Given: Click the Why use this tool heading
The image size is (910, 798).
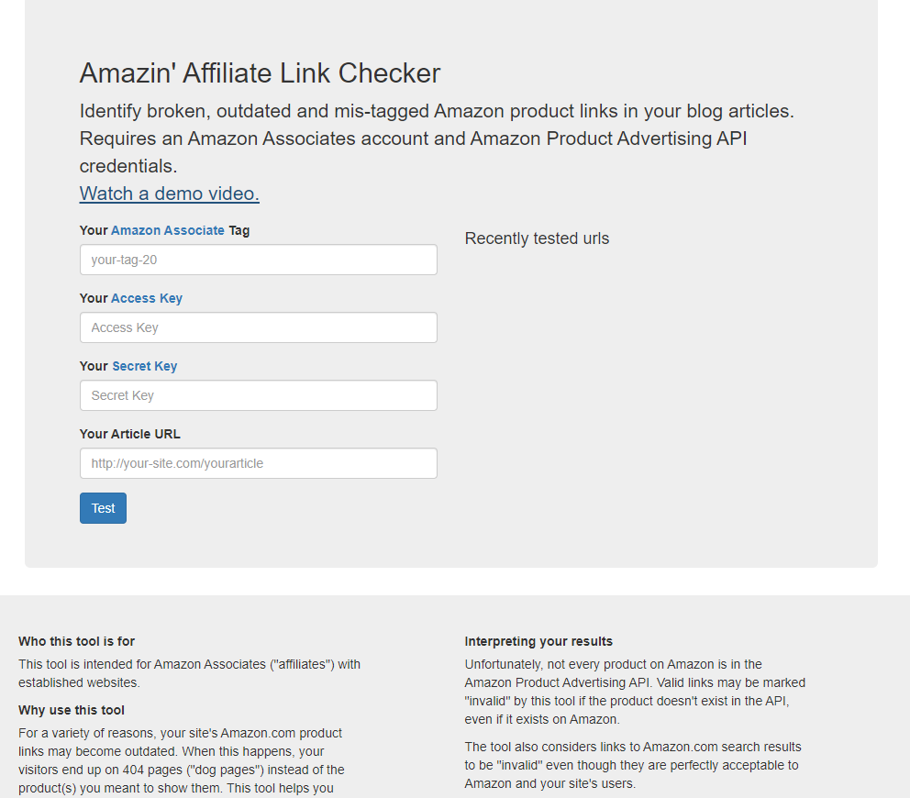Looking at the screenshot, I should tap(72, 710).
